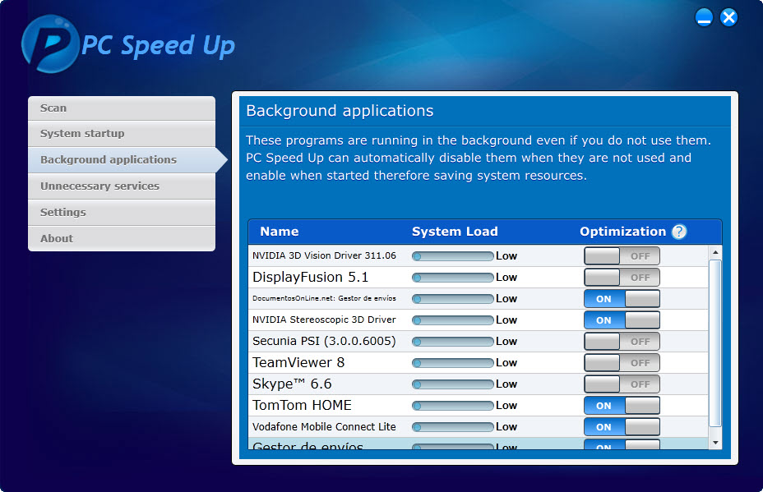Click the Background applications panel heading
763x492 pixels.
click(x=340, y=111)
